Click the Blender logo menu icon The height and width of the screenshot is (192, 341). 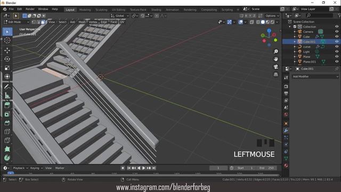point(5,9)
